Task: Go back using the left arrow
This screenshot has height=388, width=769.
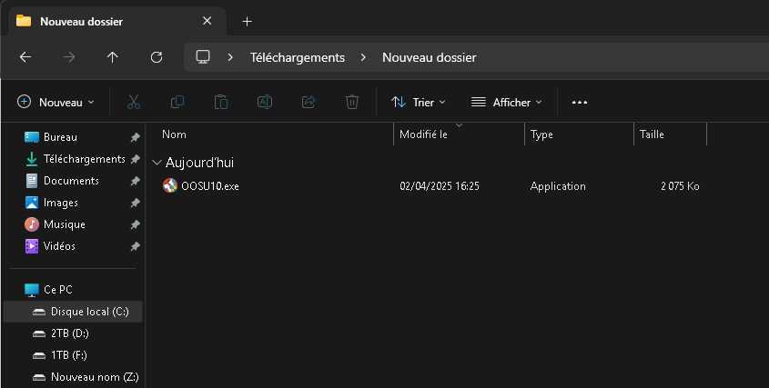Action: (x=25, y=57)
